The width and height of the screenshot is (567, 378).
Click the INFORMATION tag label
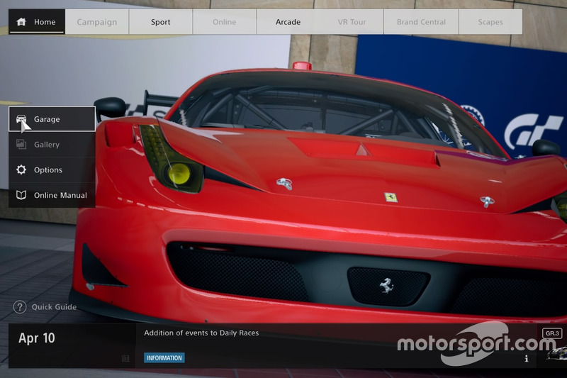click(x=164, y=357)
